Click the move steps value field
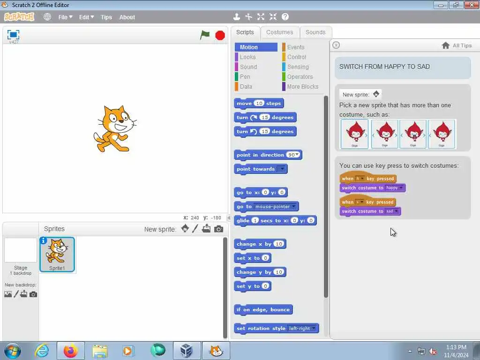The width and height of the screenshot is (480, 360). click(x=259, y=103)
